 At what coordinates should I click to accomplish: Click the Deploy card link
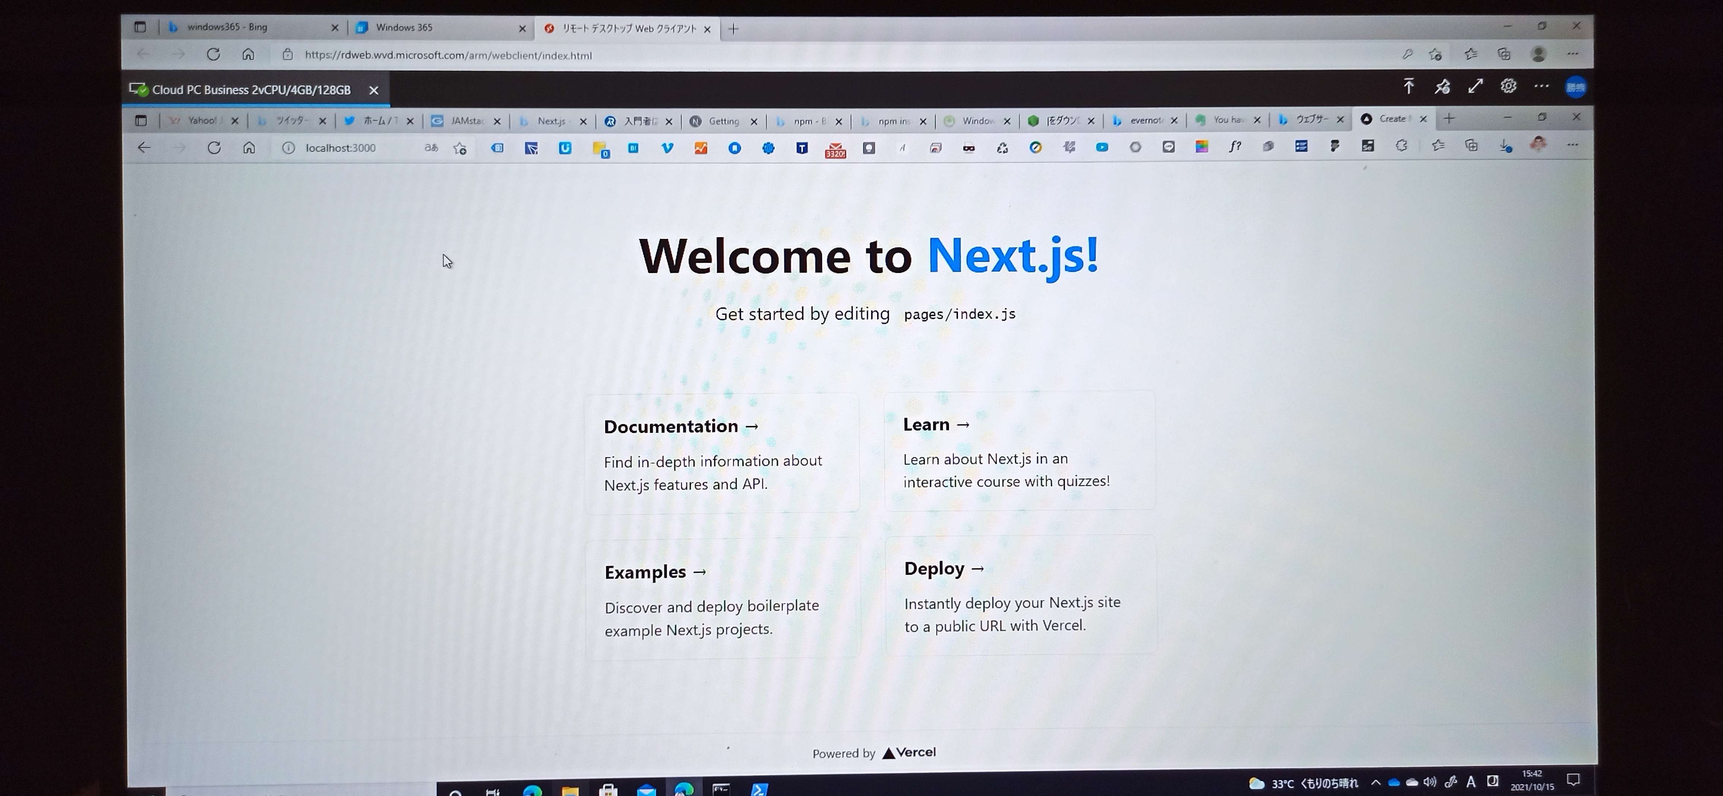[944, 569]
